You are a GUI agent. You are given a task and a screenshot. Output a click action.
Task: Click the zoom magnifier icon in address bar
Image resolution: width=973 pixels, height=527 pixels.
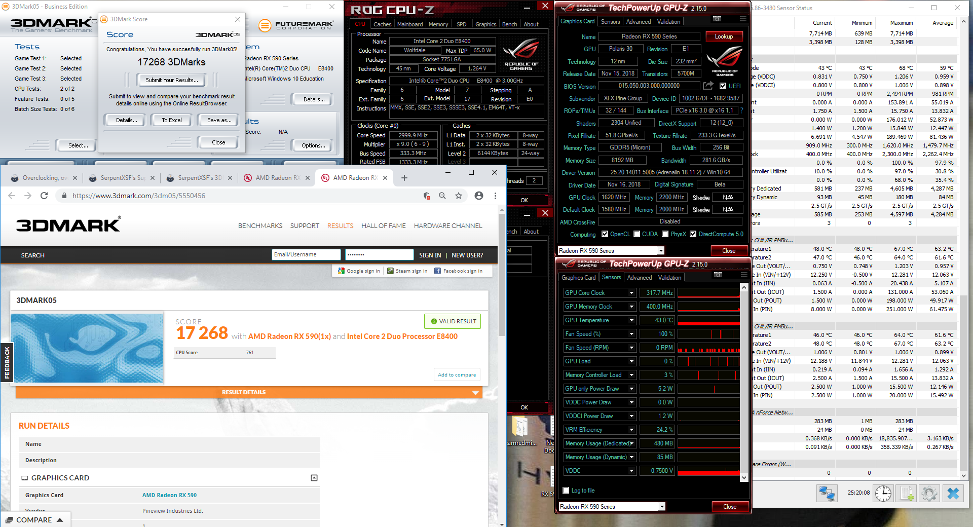[442, 196]
